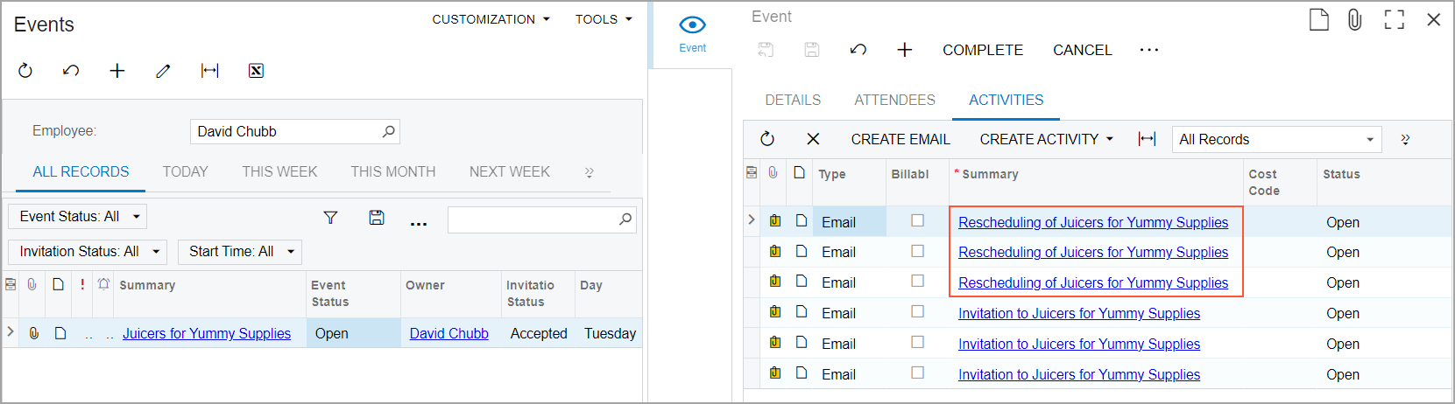1455x404 pixels.
Task: Click the pencil Edit icon in Events toolbar
Action: (x=163, y=71)
